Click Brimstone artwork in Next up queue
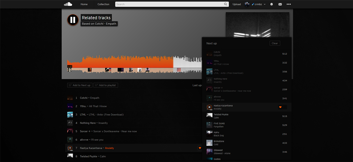The width and height of the screenshot is (353, 162). [209, 143]
